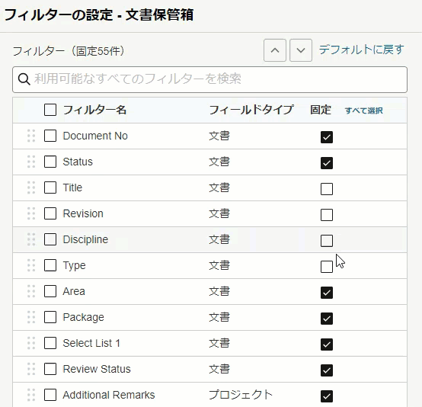Screen dimensions: 422x407
Task: Click the drag handle beside Discipline
Action: click(31, 239)
